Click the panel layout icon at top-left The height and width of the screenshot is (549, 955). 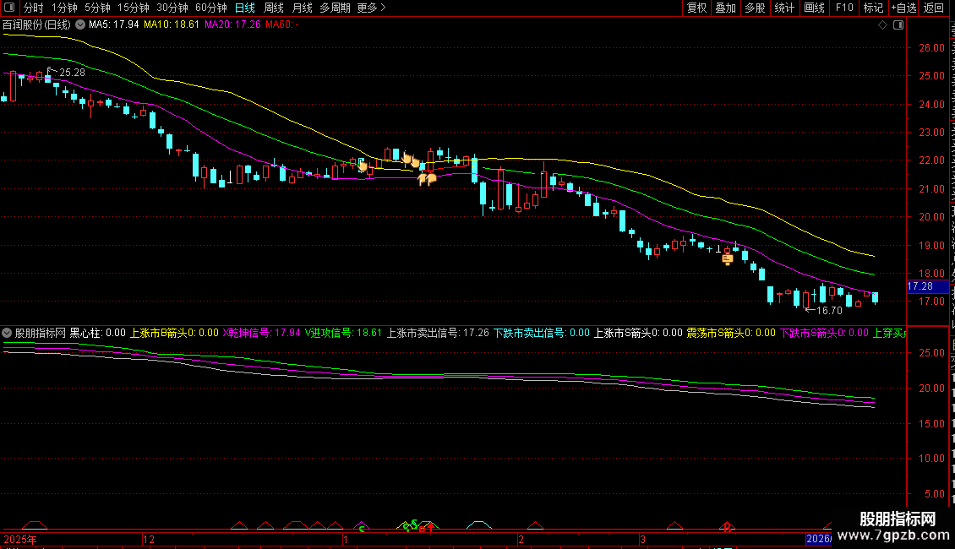click(x=9, y=8)
